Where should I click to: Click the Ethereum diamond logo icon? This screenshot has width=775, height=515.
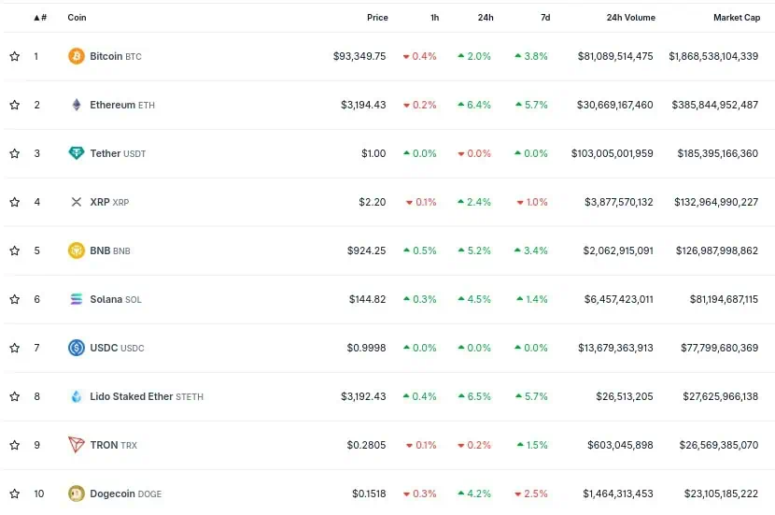pos(76,105)
